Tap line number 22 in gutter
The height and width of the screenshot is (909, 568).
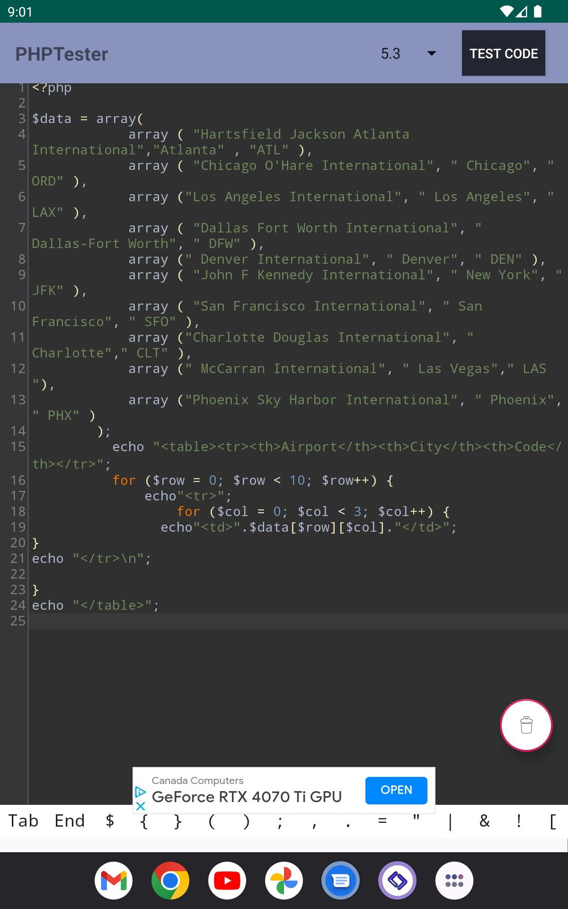click(18, 574)
